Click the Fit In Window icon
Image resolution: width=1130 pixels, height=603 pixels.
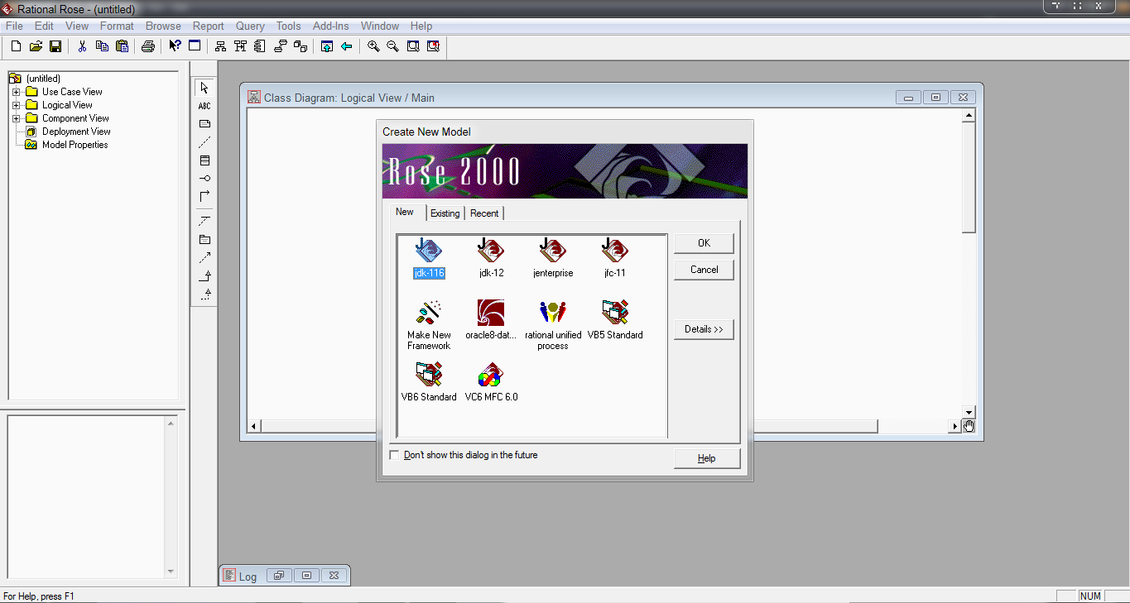pos(413,46)
